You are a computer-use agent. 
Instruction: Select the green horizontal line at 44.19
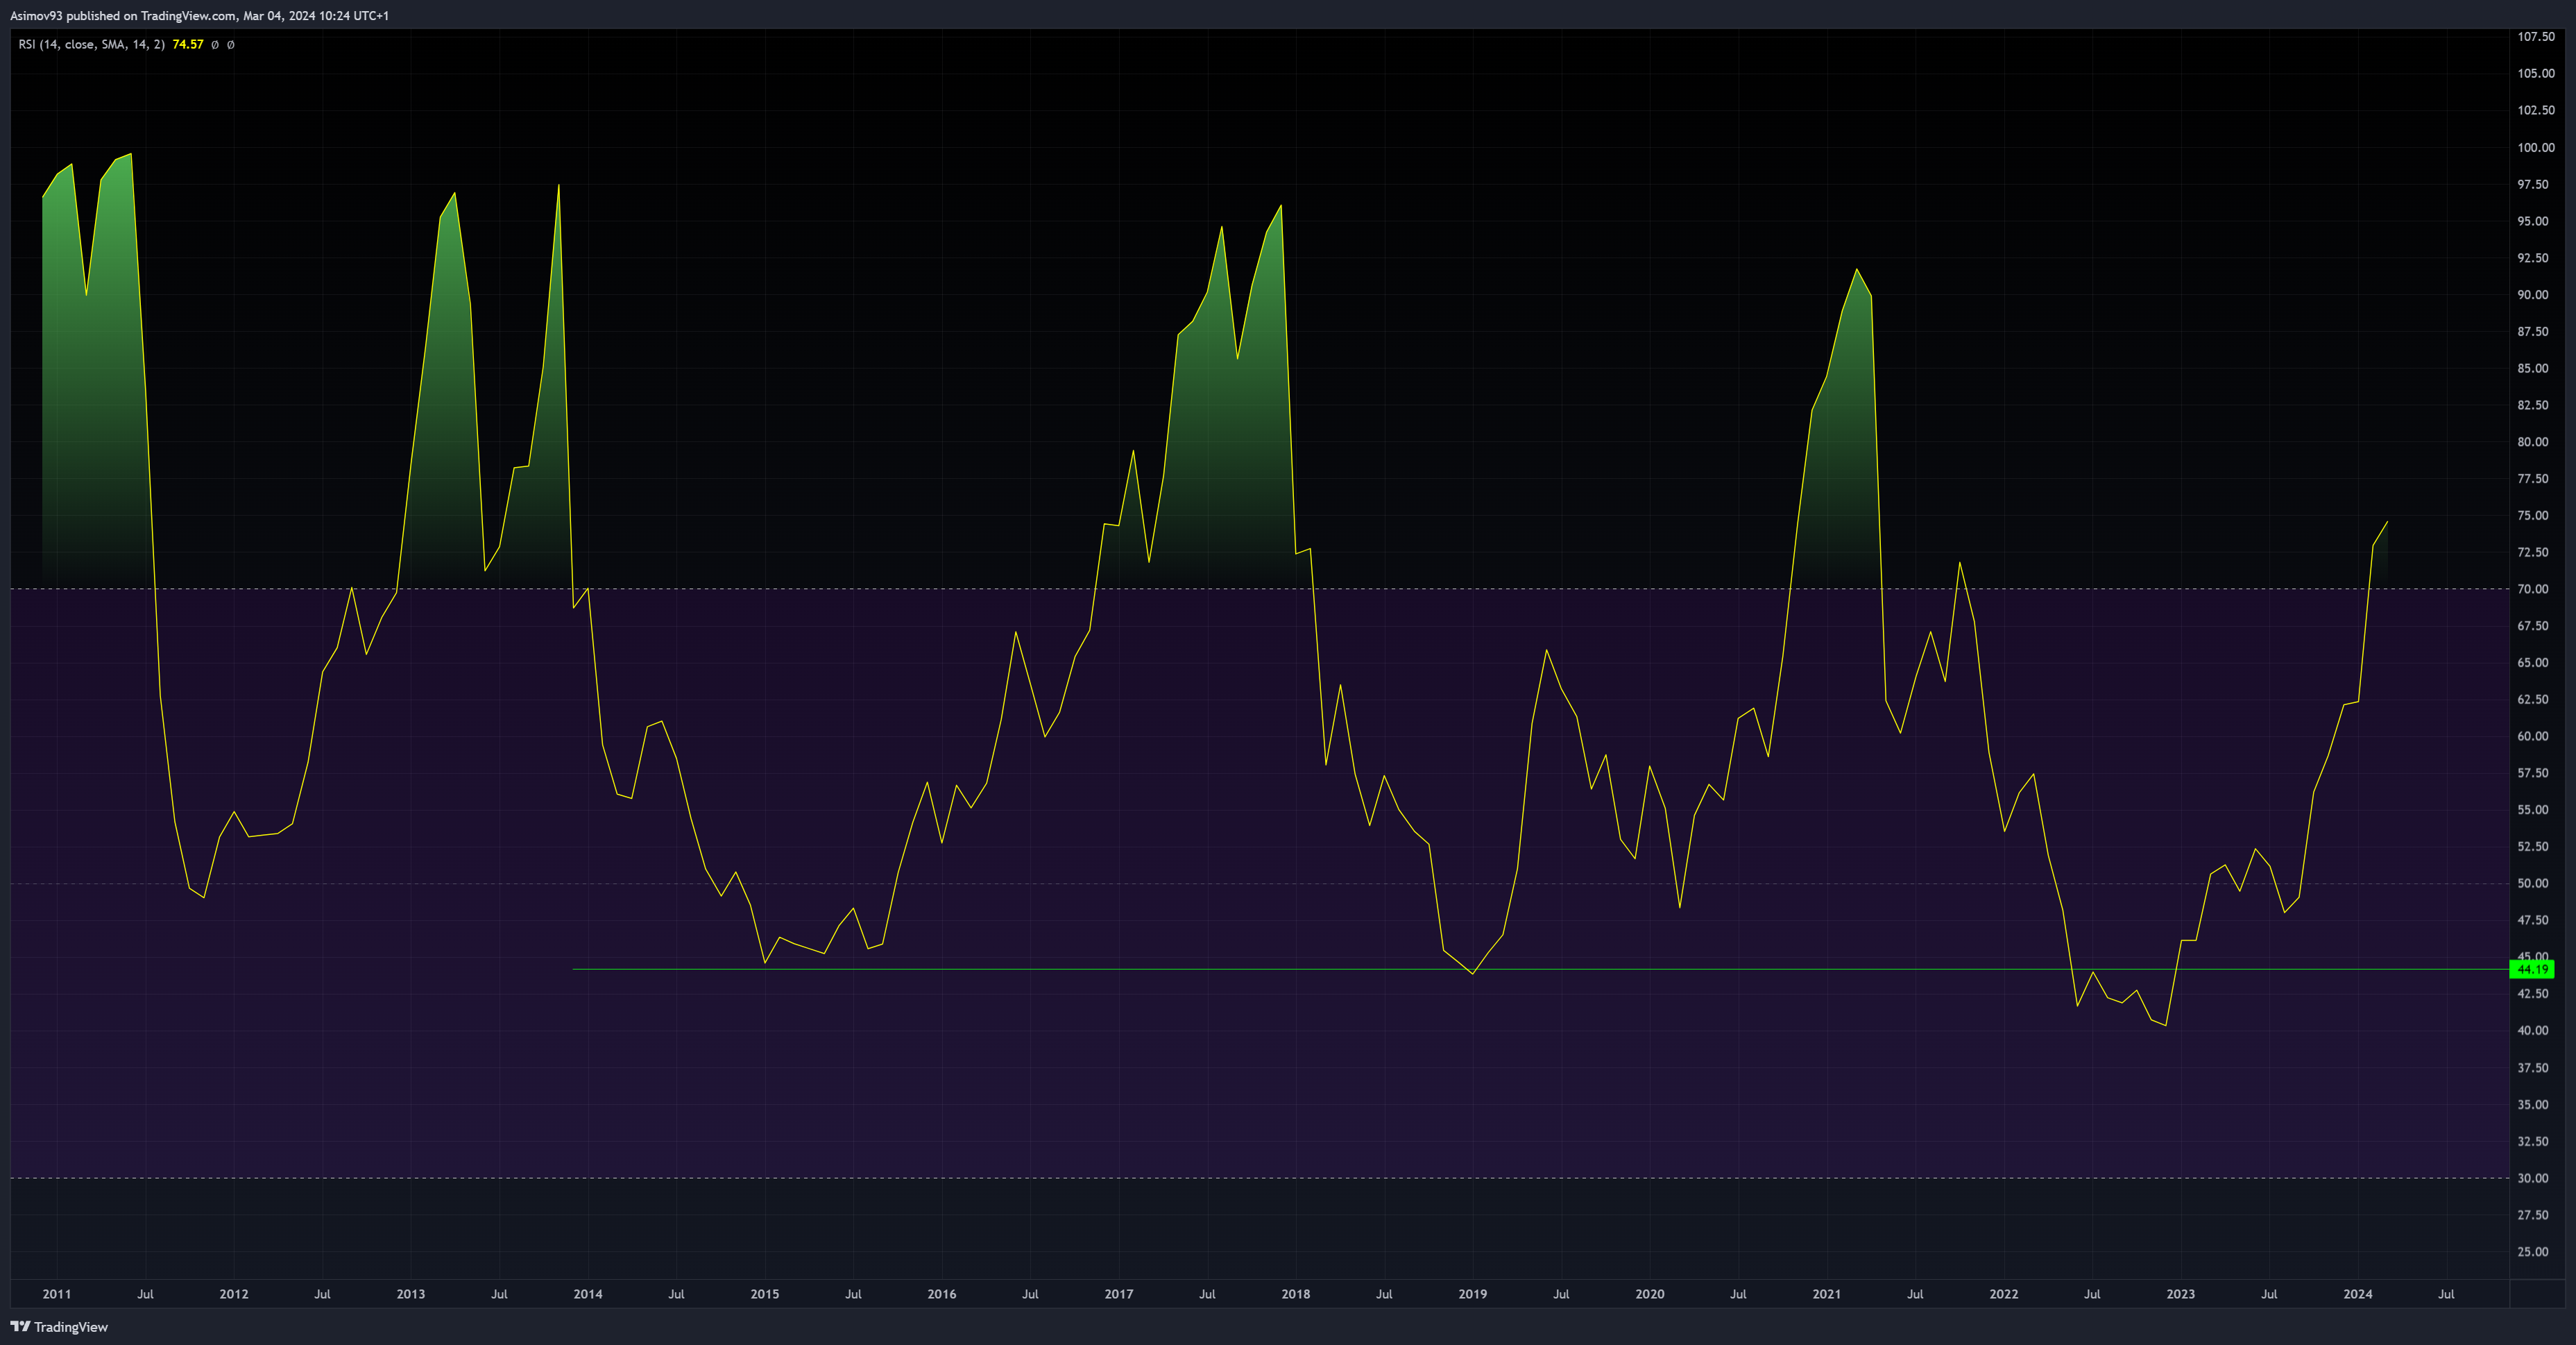(1200, 969)
